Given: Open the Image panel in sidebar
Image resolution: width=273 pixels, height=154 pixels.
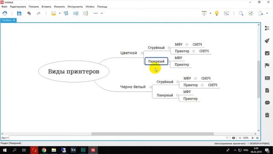Looking at the screenshot, I should point(267,53).
